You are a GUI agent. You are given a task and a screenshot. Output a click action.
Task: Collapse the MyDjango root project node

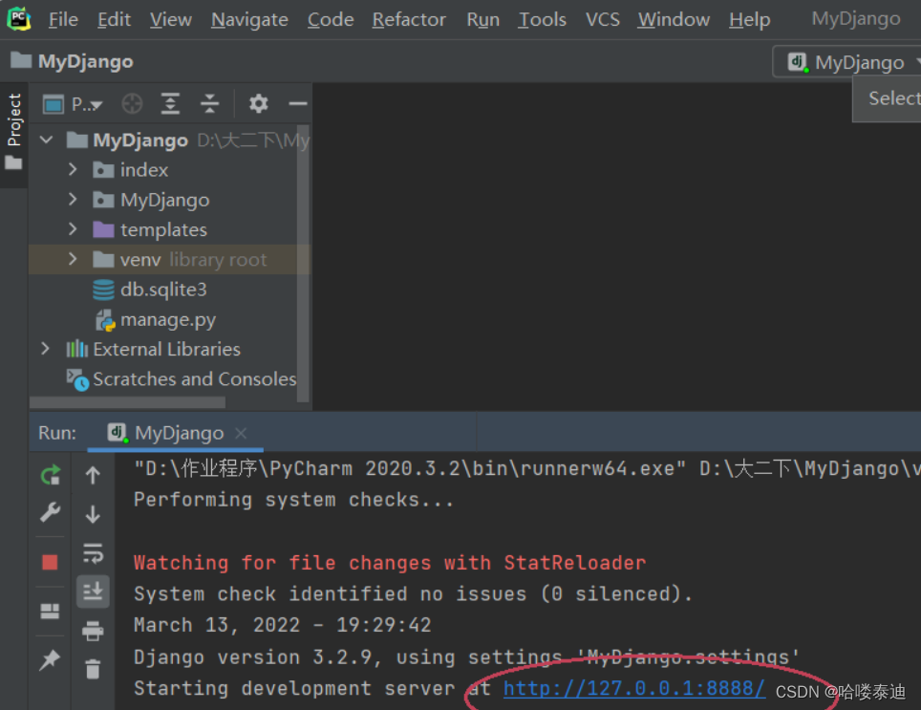coord(46,140)
